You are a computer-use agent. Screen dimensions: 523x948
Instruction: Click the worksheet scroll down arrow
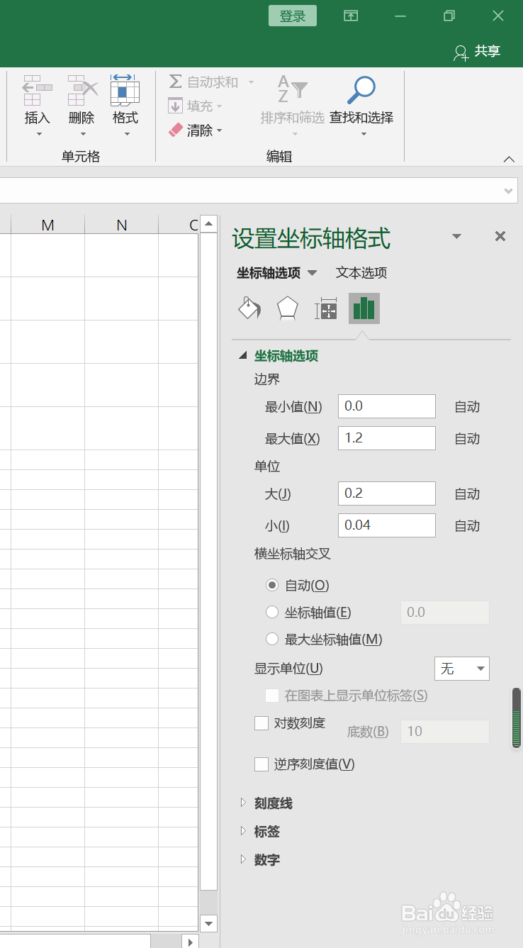click(x=208, y=923)
